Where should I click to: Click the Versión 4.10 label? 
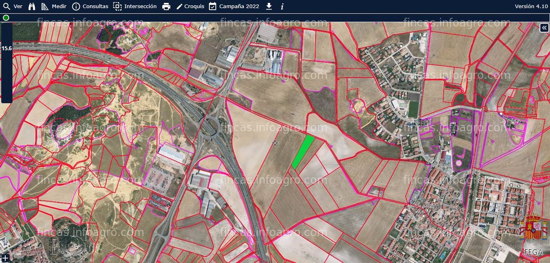[531, 6]
